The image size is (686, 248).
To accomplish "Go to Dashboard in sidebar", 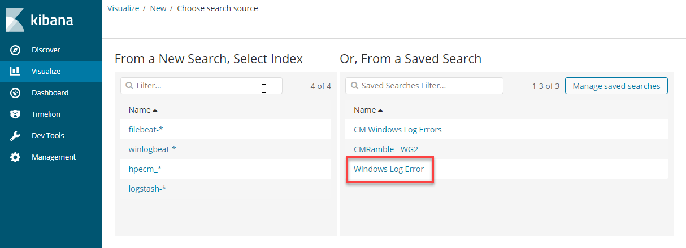I will pos(51,93).
